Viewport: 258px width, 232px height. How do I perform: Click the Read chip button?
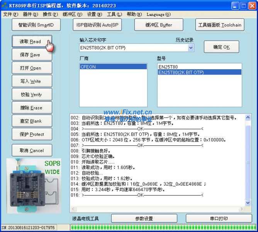pyautogui.click(x=31, y=41)
